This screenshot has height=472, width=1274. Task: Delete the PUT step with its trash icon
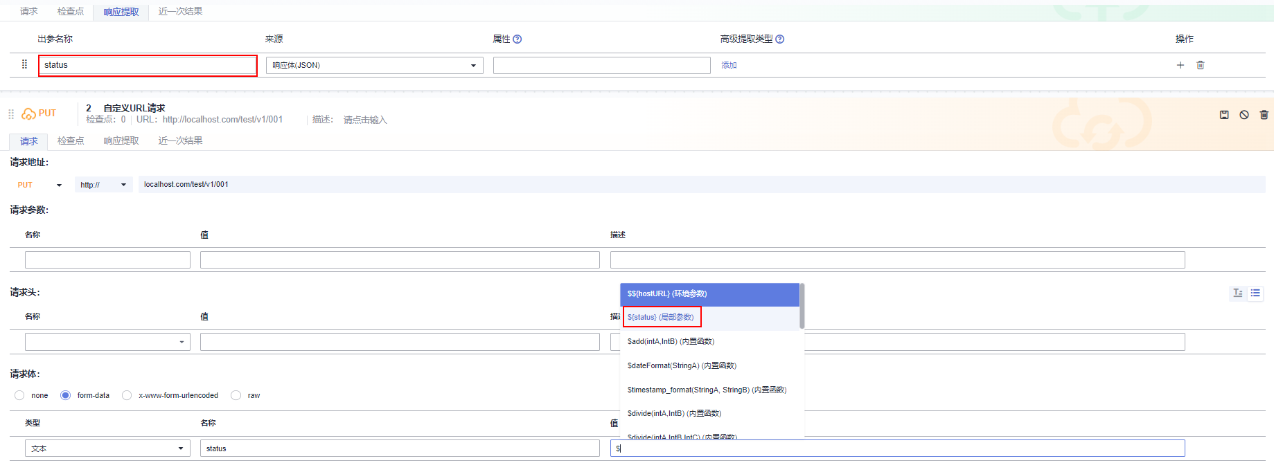pos(1264,115)
